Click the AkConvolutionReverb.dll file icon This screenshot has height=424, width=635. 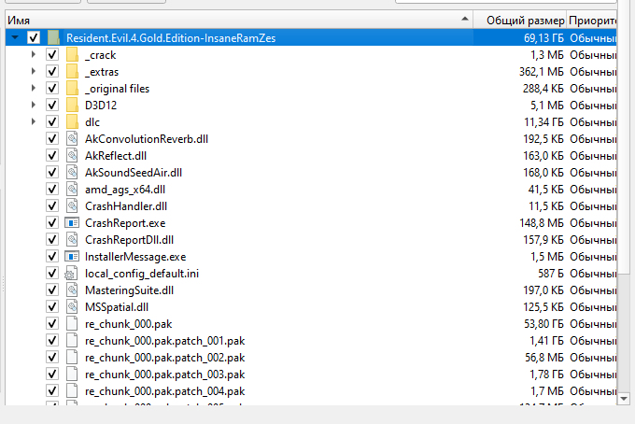pos(72,138)
